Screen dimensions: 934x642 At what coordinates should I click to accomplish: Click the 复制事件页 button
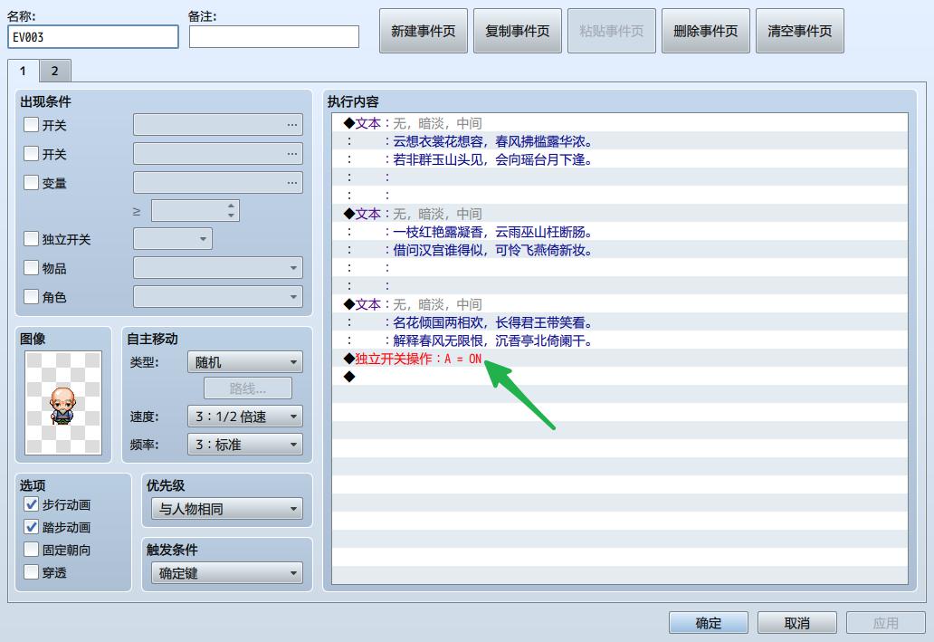[517, 31]
